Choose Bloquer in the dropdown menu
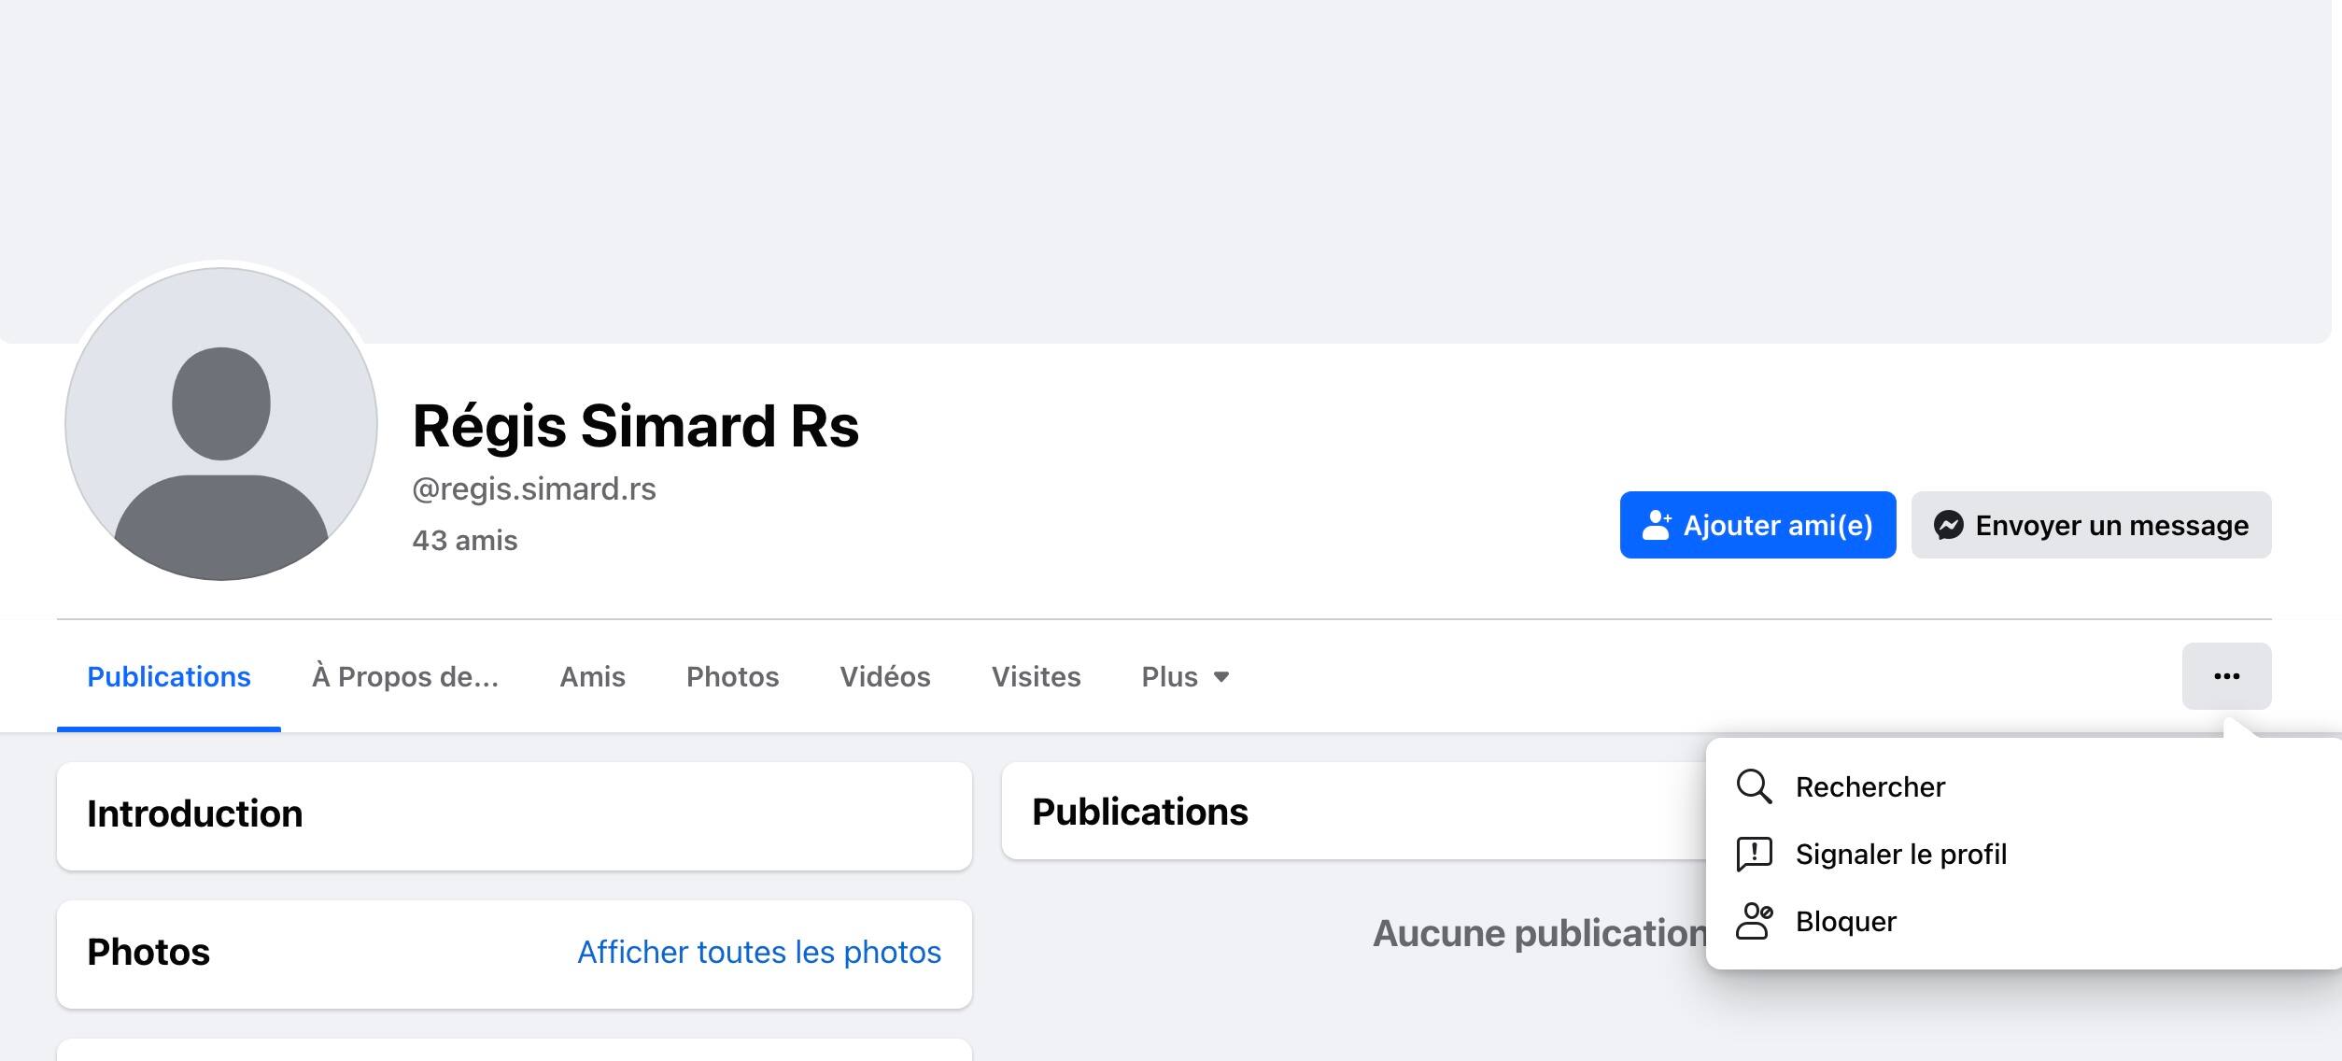The image size is (2342, 1061). [1844, 921]
